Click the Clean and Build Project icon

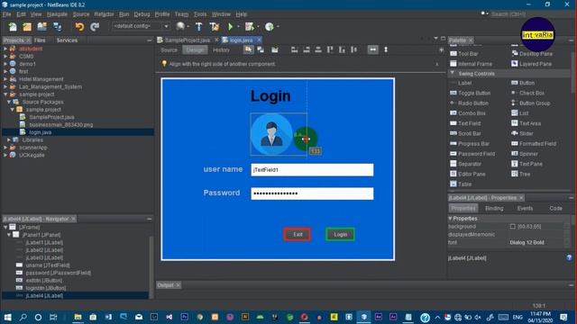(x=215, y=26)
